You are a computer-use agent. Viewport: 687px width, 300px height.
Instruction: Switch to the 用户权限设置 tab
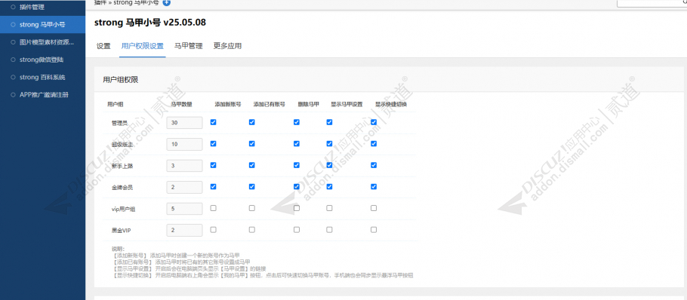143,46
